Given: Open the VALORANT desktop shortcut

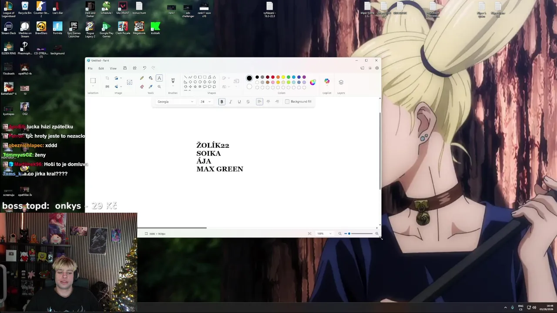Looking at the screenshot, I should pyautogui.click(x=123, y=8).
